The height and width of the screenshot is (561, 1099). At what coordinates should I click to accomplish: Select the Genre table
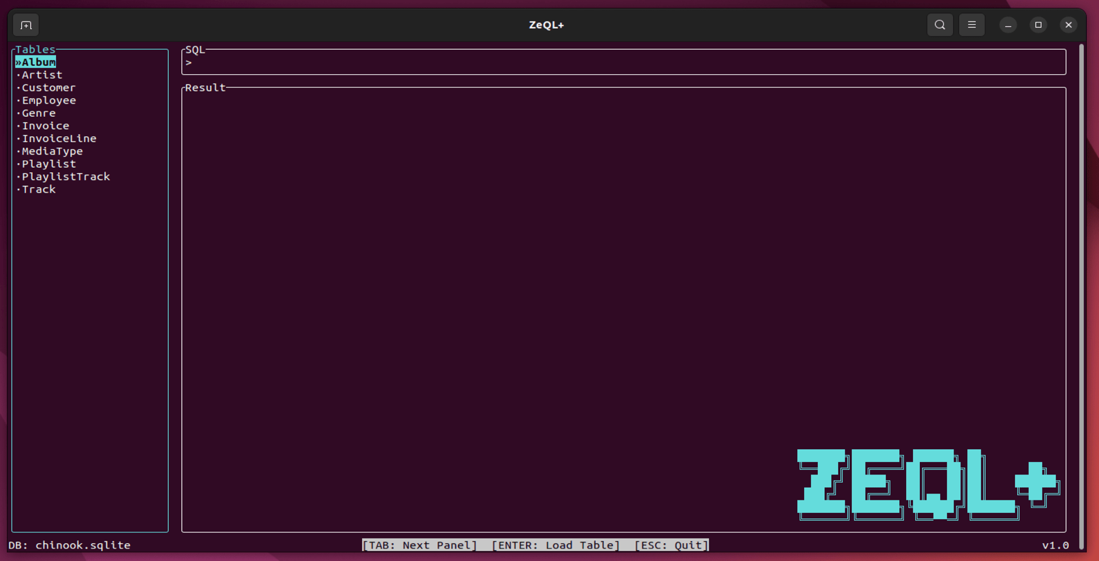pos(35,113)
